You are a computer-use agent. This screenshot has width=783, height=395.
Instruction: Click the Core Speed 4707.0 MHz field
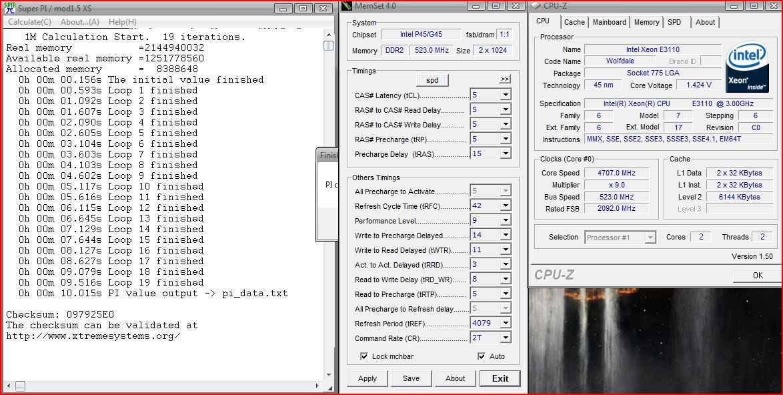[x=616, y=173]
